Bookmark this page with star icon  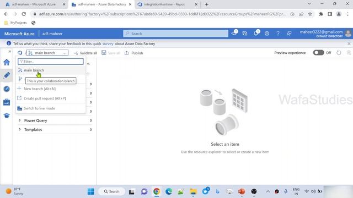click(310, 14)
